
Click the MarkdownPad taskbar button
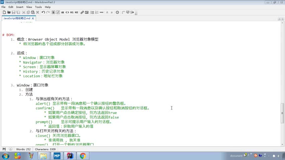pos(57,156)
